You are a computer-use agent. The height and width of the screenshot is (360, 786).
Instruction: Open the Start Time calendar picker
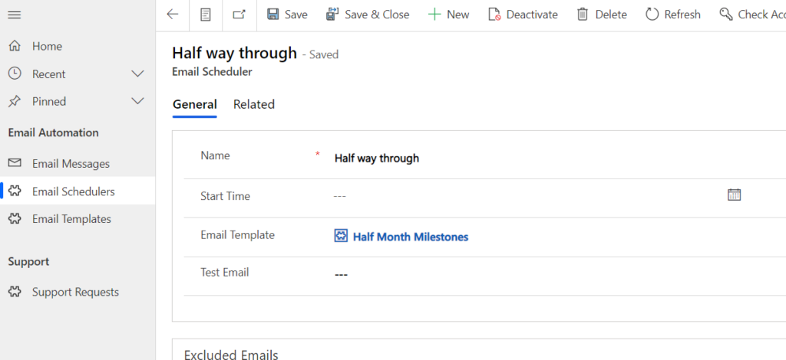(734, 195)
